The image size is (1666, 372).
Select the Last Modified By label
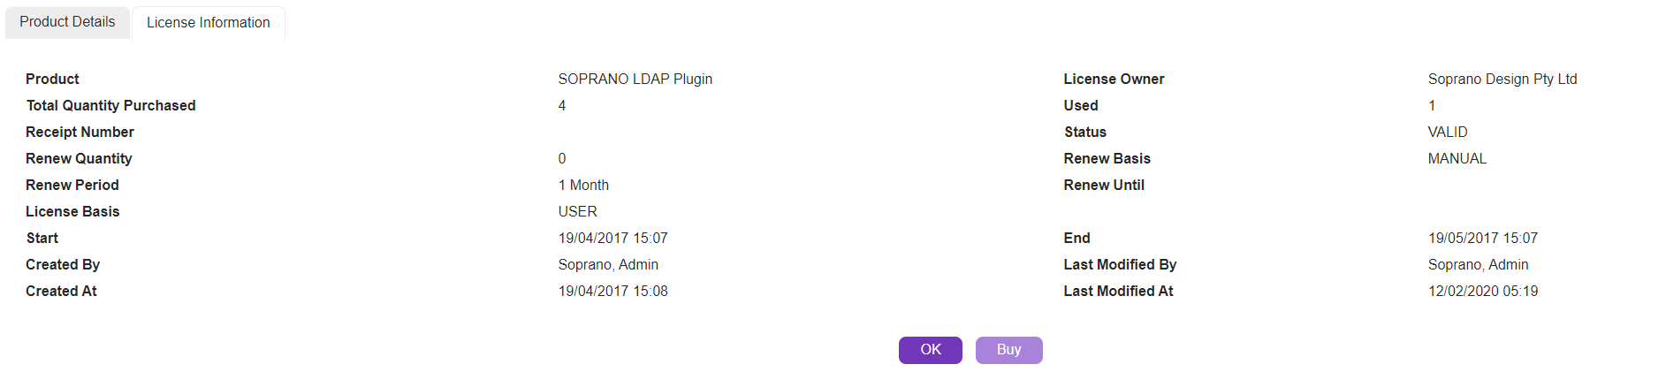click(x=1120, y=265)
